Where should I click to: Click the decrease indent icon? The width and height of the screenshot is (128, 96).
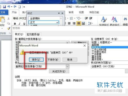tap(86, 18)
